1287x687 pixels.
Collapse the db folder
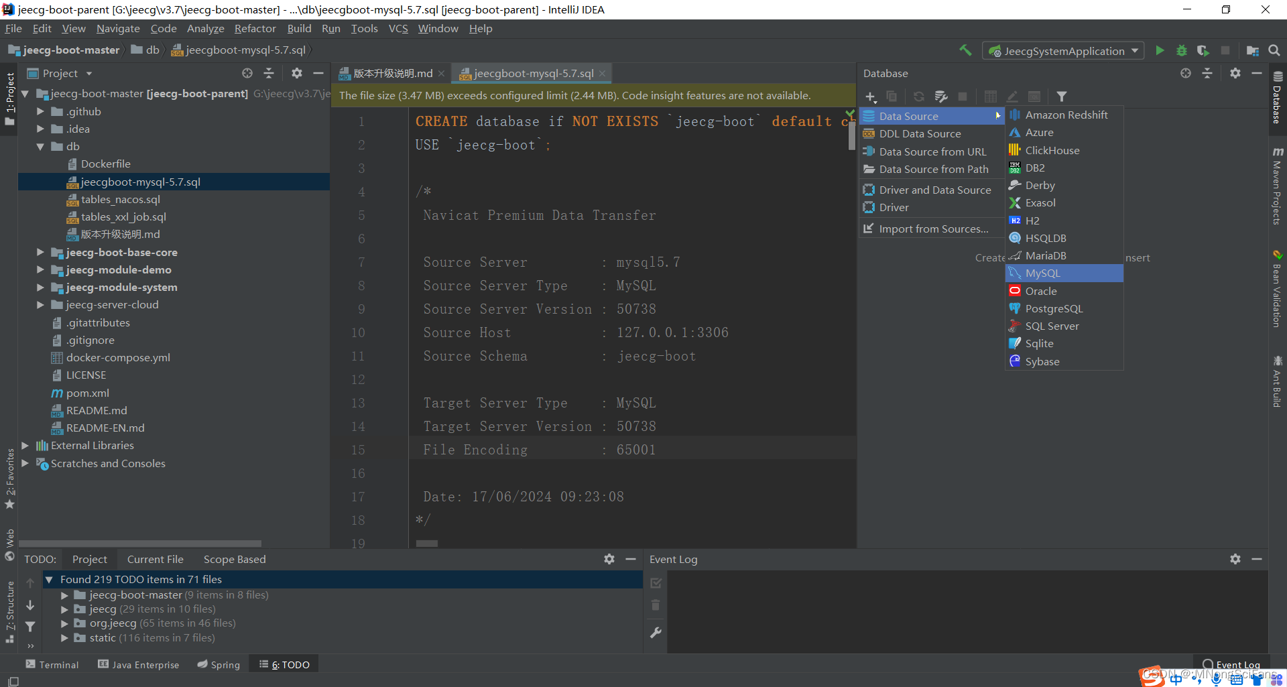tap(40, 146)
